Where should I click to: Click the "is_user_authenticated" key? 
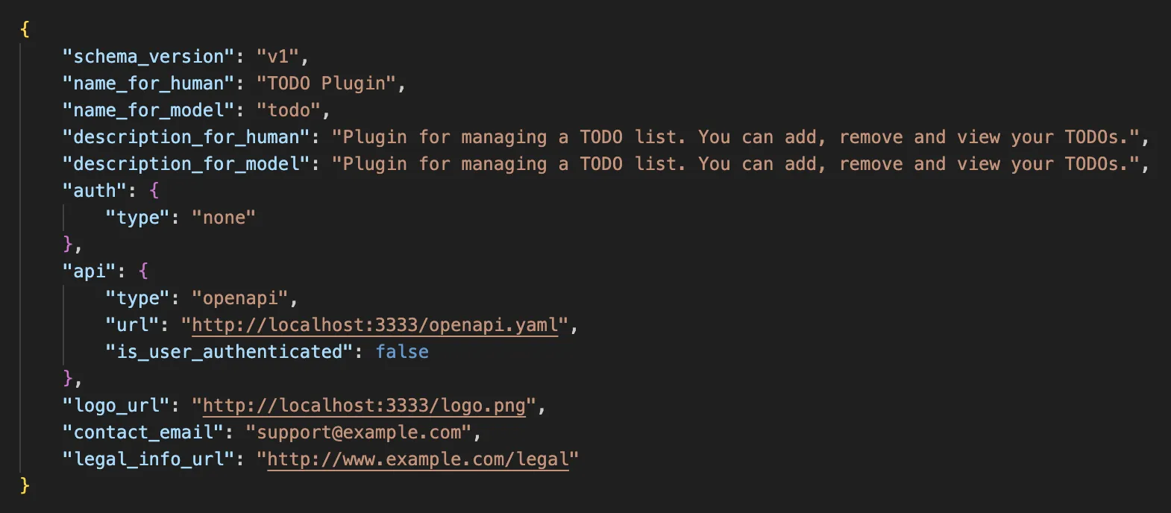[x=229, y=352]
